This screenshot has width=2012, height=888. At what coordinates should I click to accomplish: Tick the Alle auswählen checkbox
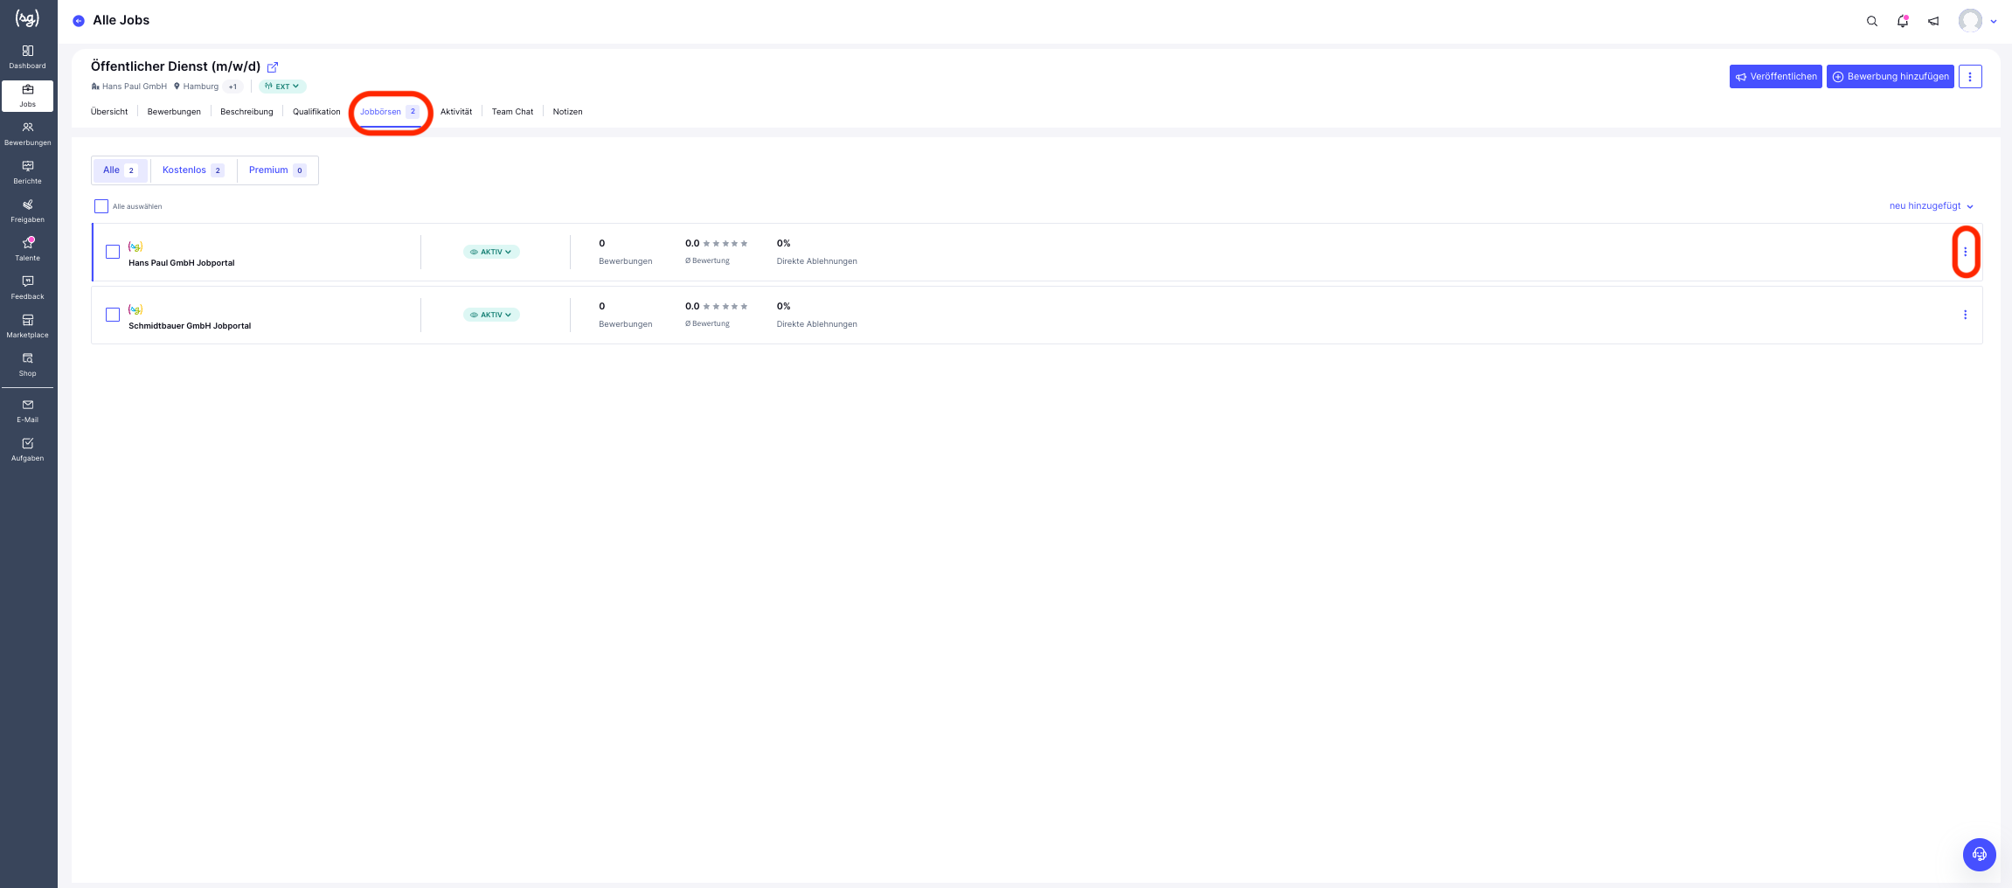pyautogui.click(x=101, y=206)
